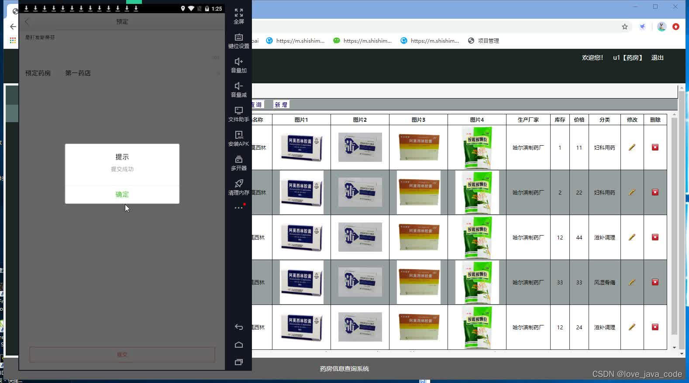Click the browser back arrow
The image size is (689, 383).
(x=13, y=27)
